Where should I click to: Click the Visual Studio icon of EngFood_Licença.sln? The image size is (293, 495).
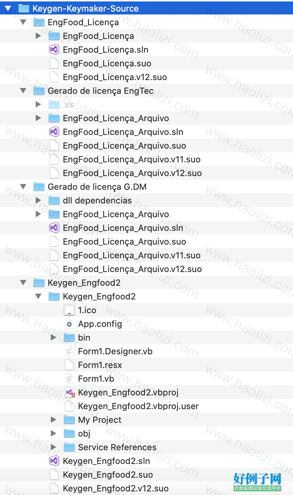click(54, 49)
